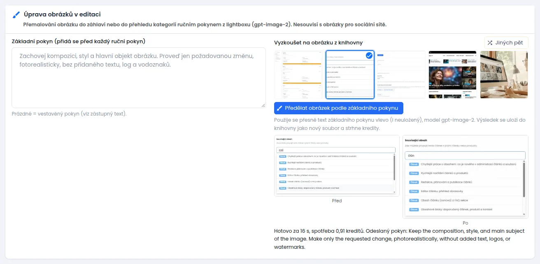Screen dimensions: 540x264
Task: Select the dark news website thumbnail
Action: point(452,74)
